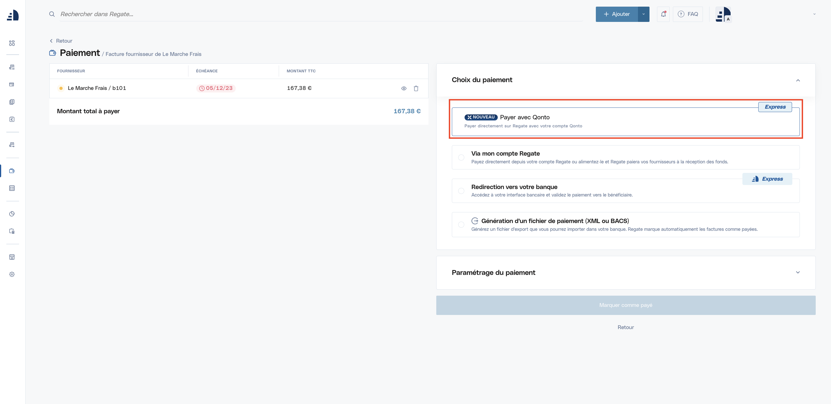Click the blue total amount 167,38 €

(407, 111)
